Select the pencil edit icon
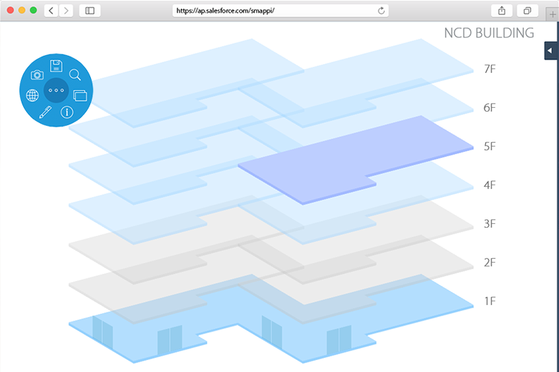 45,112
